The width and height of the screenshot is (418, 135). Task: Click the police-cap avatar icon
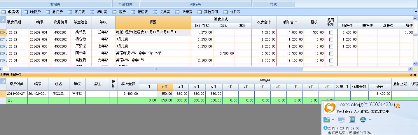tap(363, 120)
